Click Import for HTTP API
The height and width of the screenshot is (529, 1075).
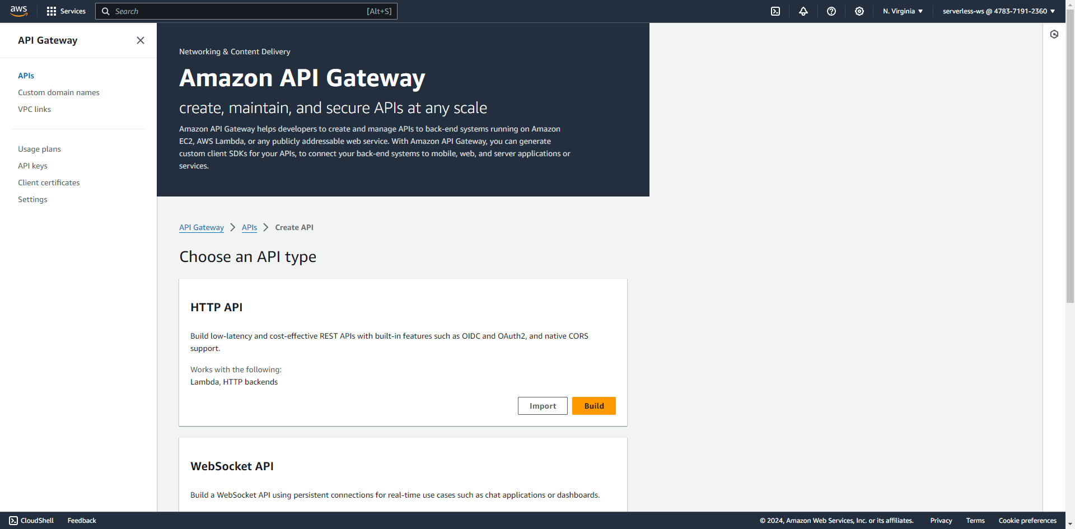tap(543, 406)
